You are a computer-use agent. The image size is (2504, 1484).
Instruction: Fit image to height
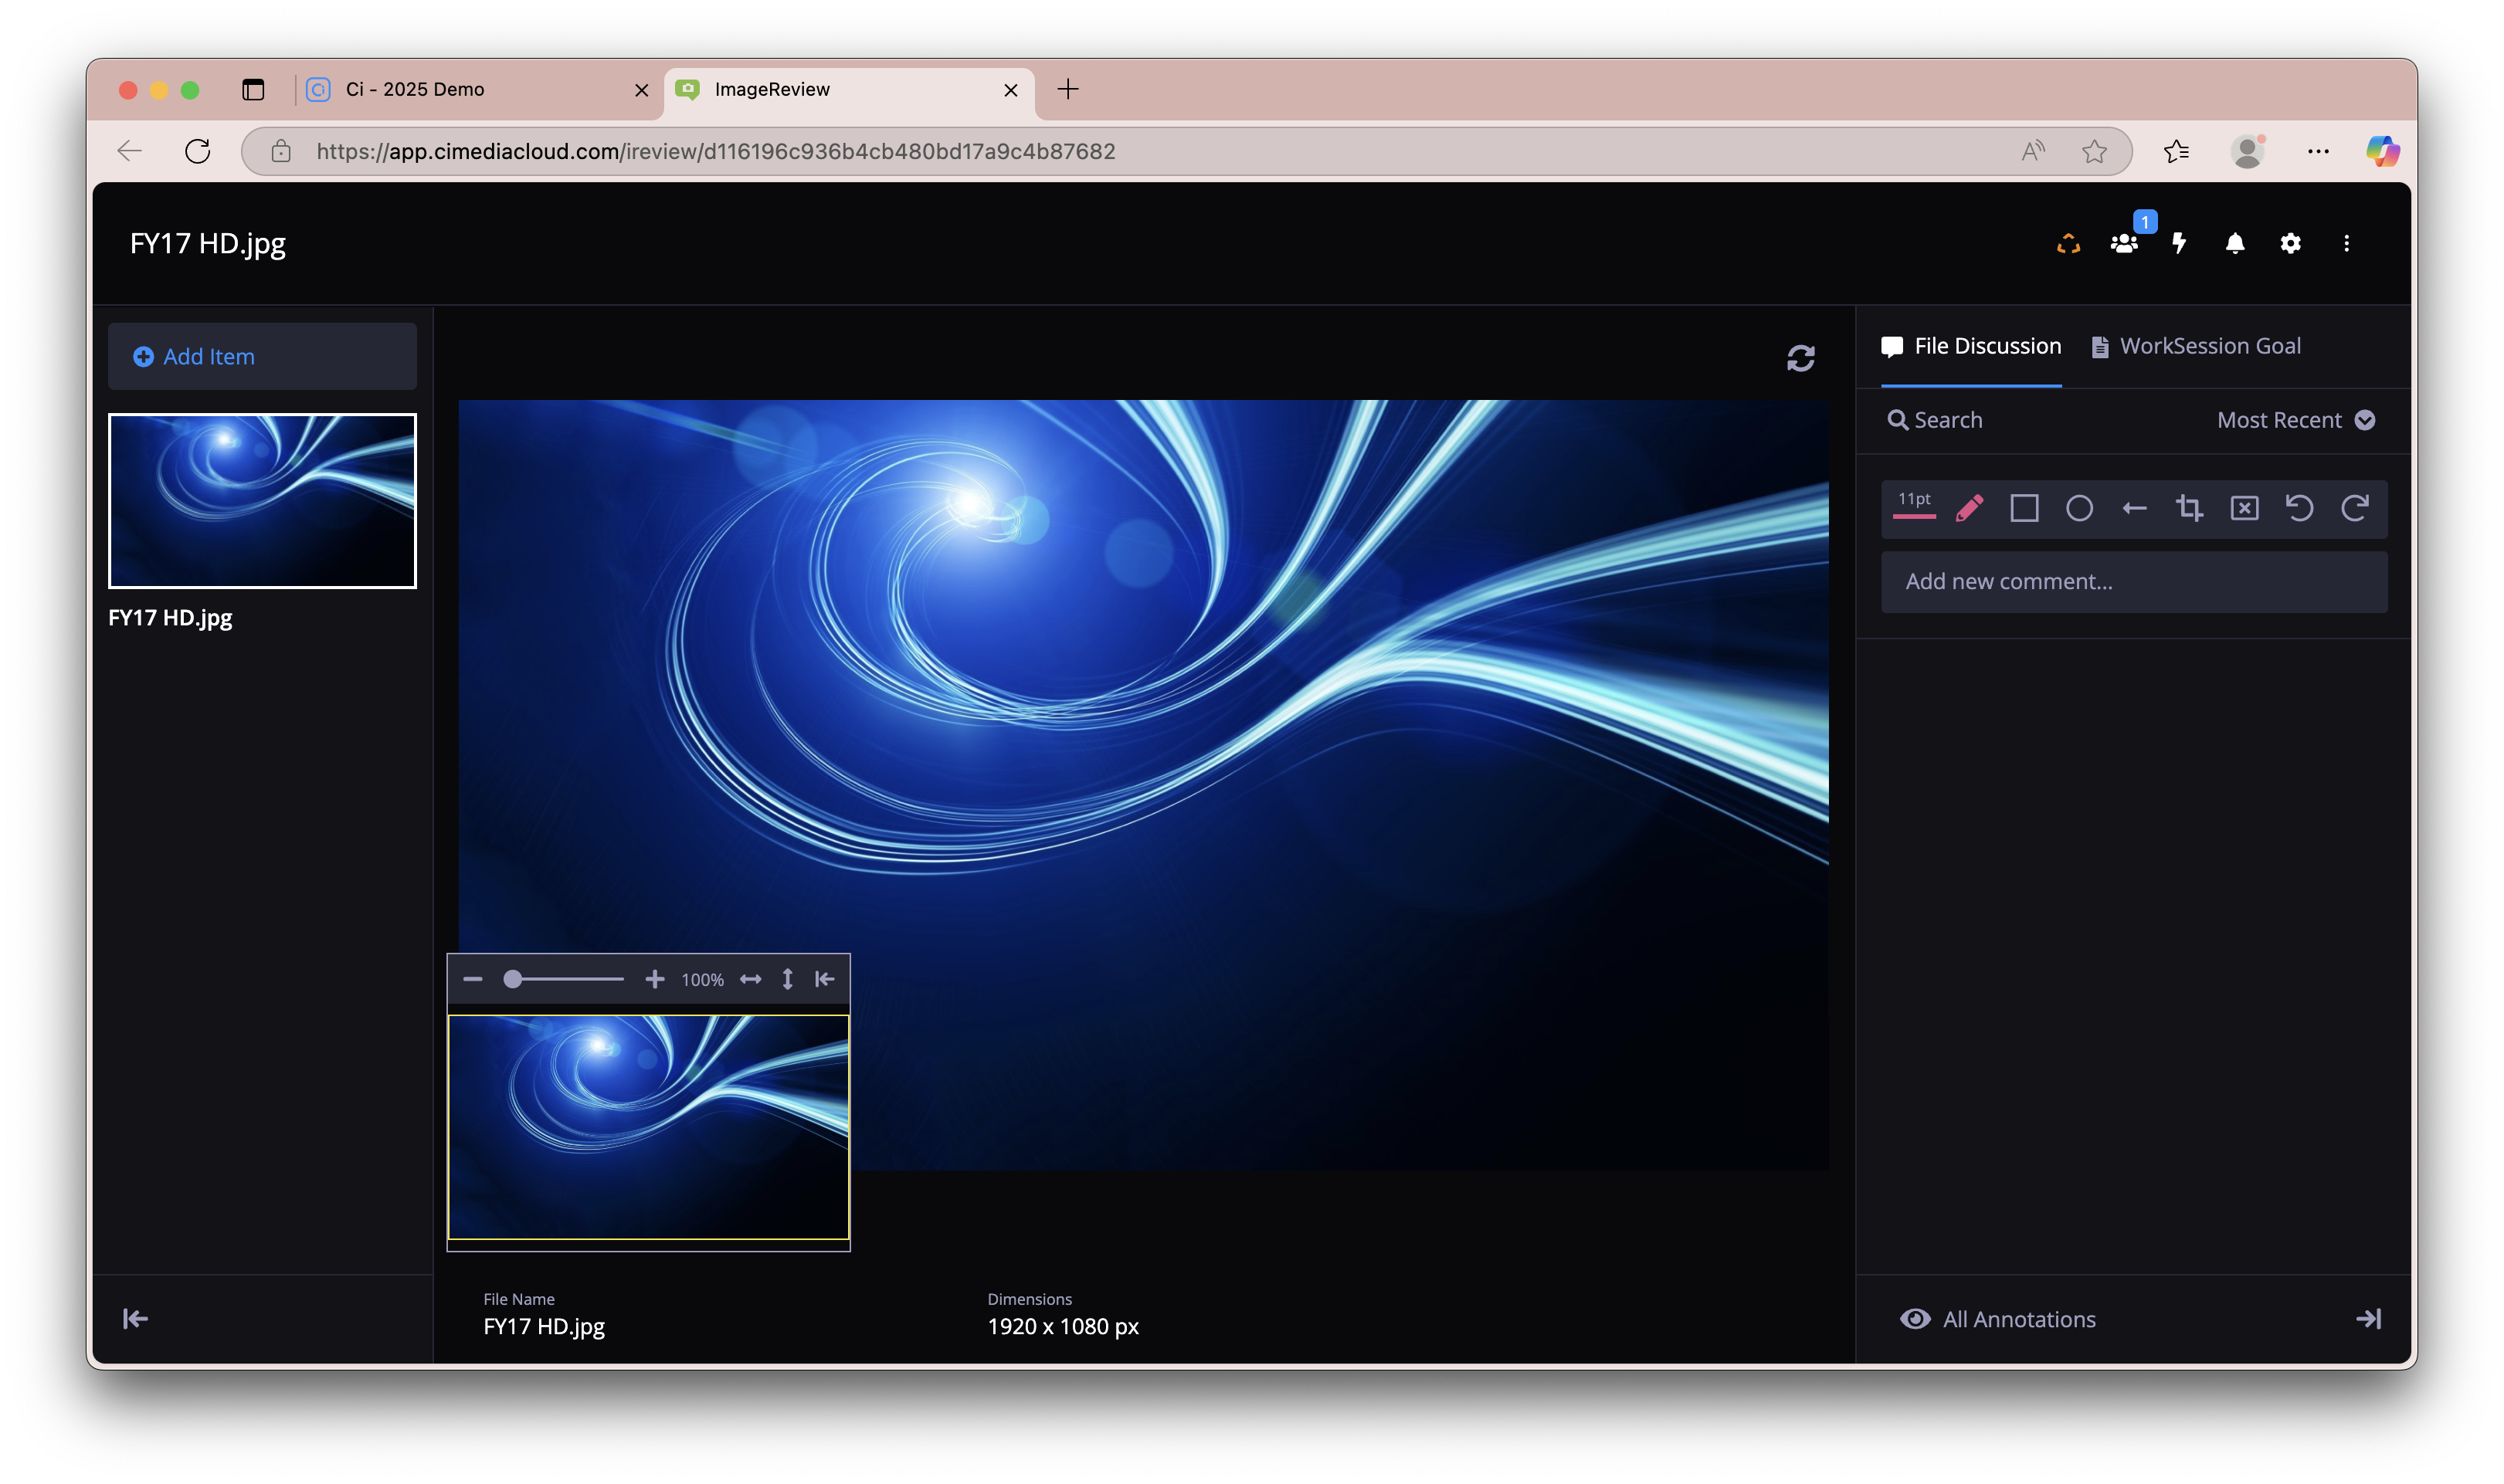coord(787,979)
